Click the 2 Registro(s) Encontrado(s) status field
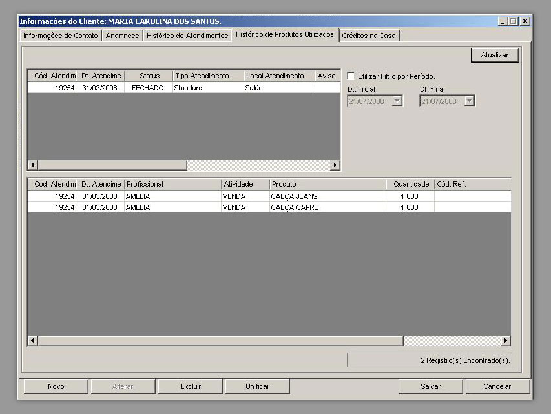The image size is (551, 414). click(x=429, y=360)
